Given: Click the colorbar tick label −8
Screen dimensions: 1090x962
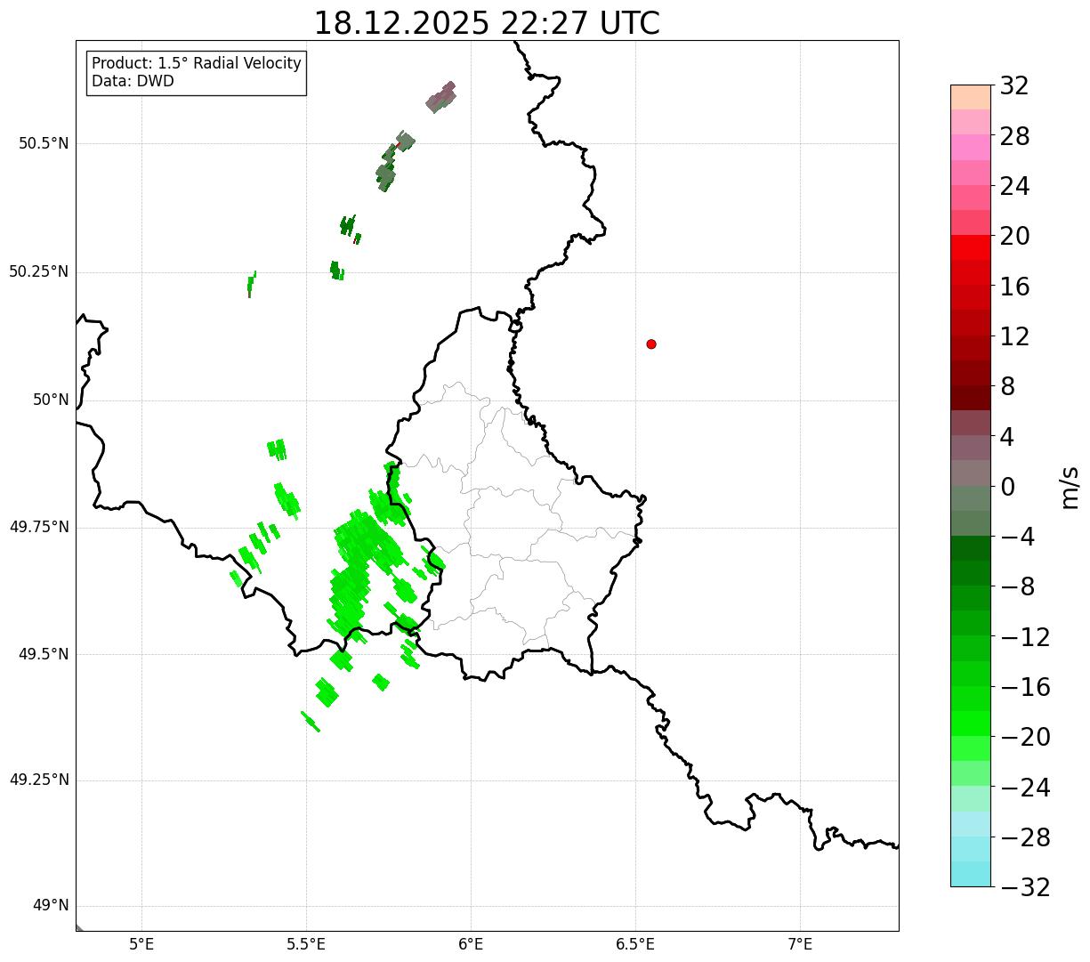Looking at the screenshot, I should [1017, 586].
